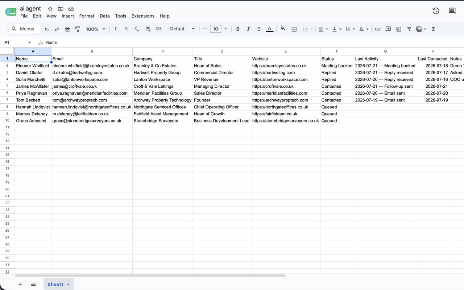This screenshot has height=290, width=464.
Task: Increase decimal places icon
Action: pyautogui.click(x=148, y=29)
